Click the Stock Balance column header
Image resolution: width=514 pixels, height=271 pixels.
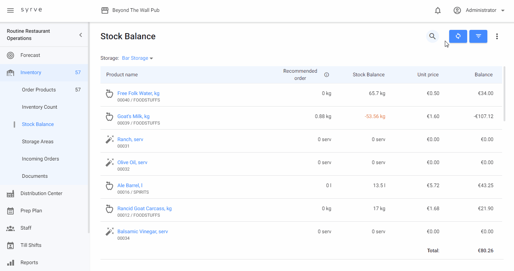coord(368,75)
